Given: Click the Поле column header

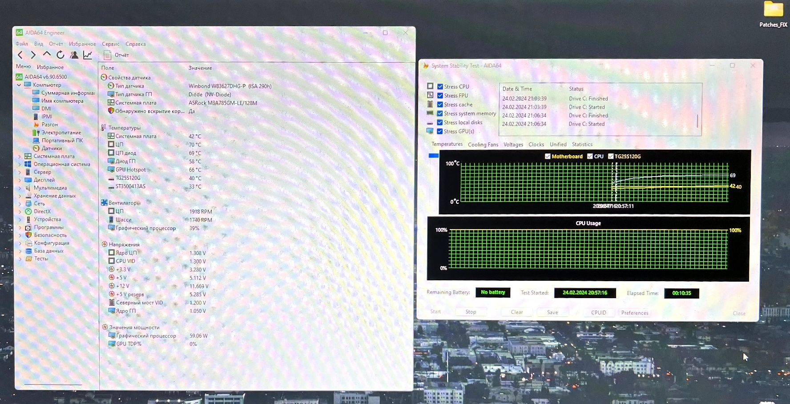Looking at the screenshot, I should (108, 68).
